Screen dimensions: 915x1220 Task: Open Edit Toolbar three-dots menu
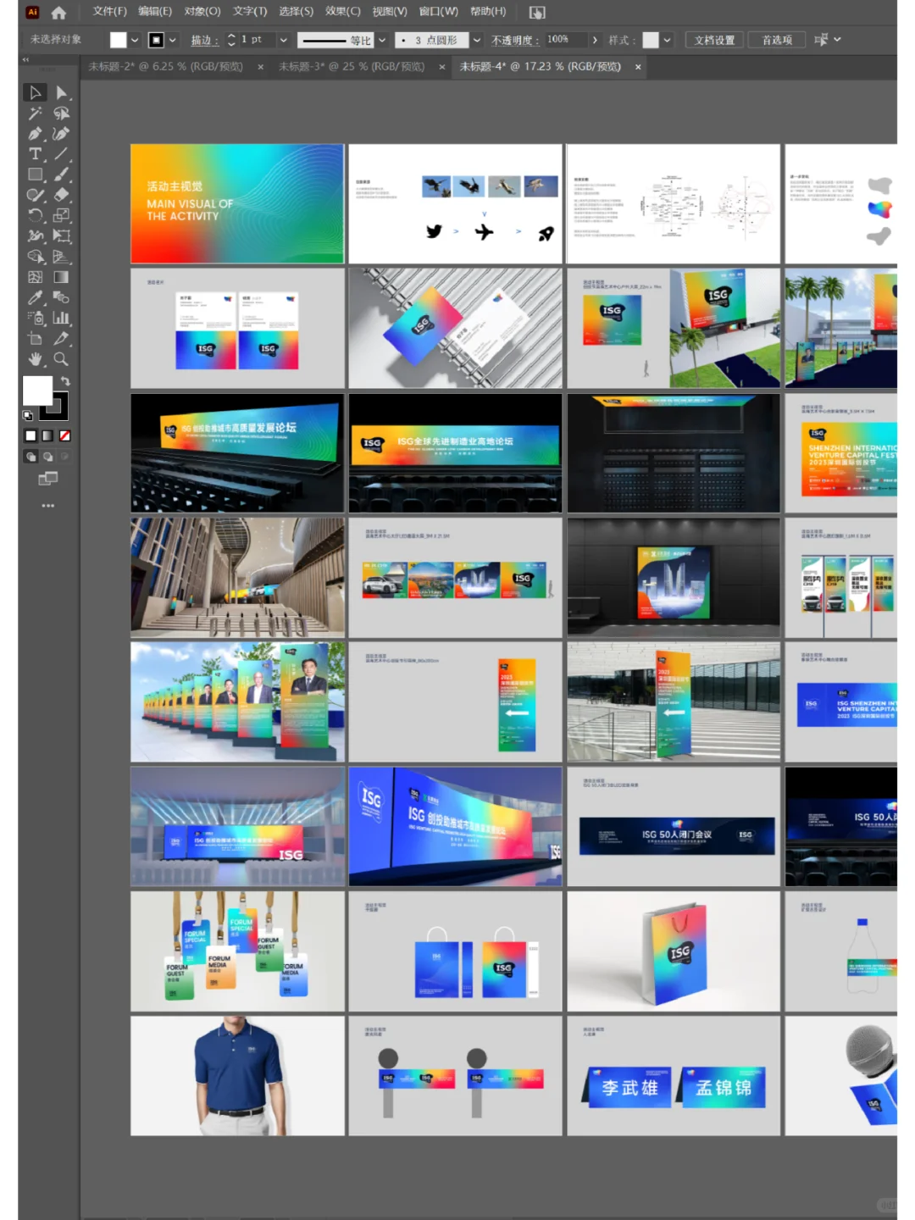48,506
